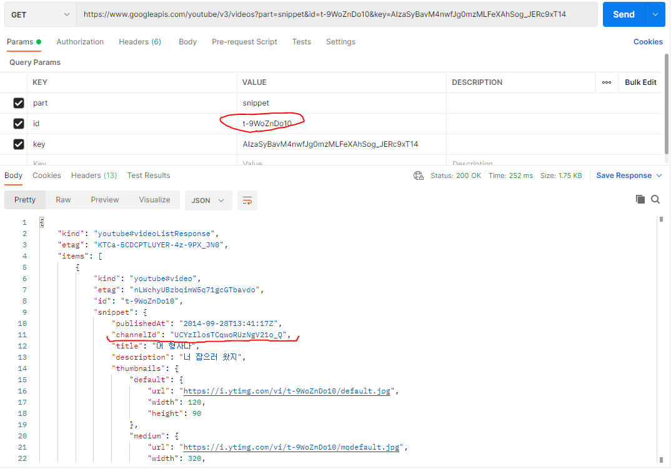Open search in response with magnifier icon
This screenshot has height=469, width=671.
[x=655, y=199]
